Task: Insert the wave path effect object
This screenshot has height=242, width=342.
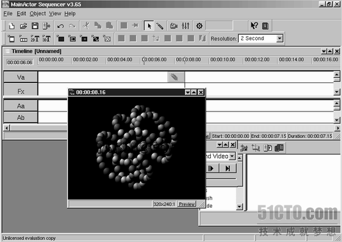Action: (95, 39)
